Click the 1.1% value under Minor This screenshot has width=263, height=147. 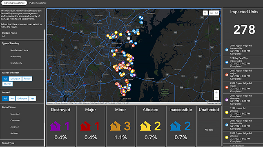(120, 138)
